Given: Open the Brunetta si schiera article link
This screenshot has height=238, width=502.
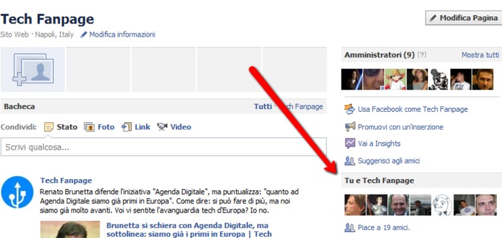Looking at the screenshot, I should tap(189, 229).
